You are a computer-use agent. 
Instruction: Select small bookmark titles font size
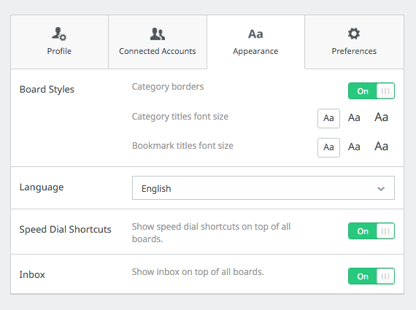pyautogui.click(x=328, y=147)
